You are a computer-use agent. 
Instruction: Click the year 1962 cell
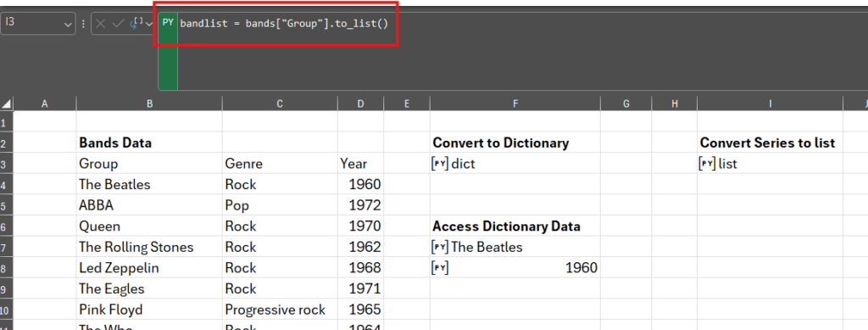pos(360,247)
